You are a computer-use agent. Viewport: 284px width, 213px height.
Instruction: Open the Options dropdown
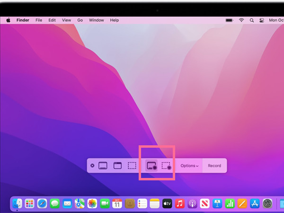(189, 166)
